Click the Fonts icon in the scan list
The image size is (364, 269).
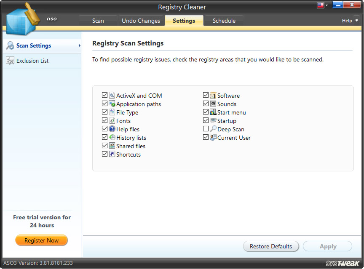click(x=112, y=120)
